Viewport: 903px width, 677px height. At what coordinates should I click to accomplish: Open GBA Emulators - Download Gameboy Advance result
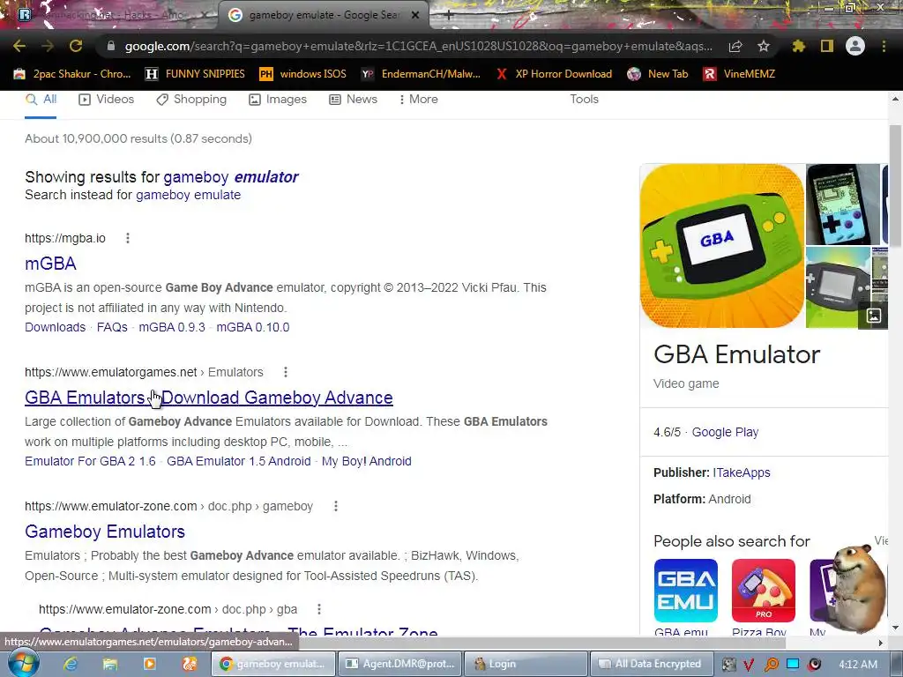pyautogui.click(x=209, y=398)
